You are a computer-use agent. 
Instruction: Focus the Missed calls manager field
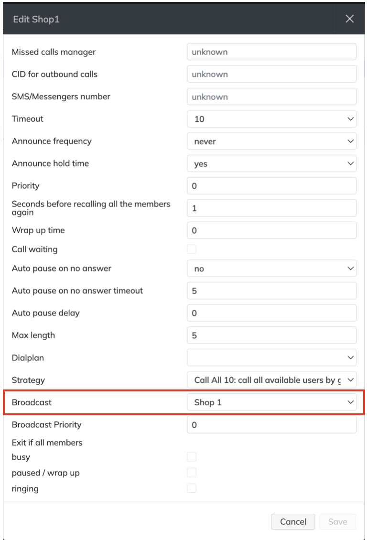pyautogui.click(x=271, y=52)
